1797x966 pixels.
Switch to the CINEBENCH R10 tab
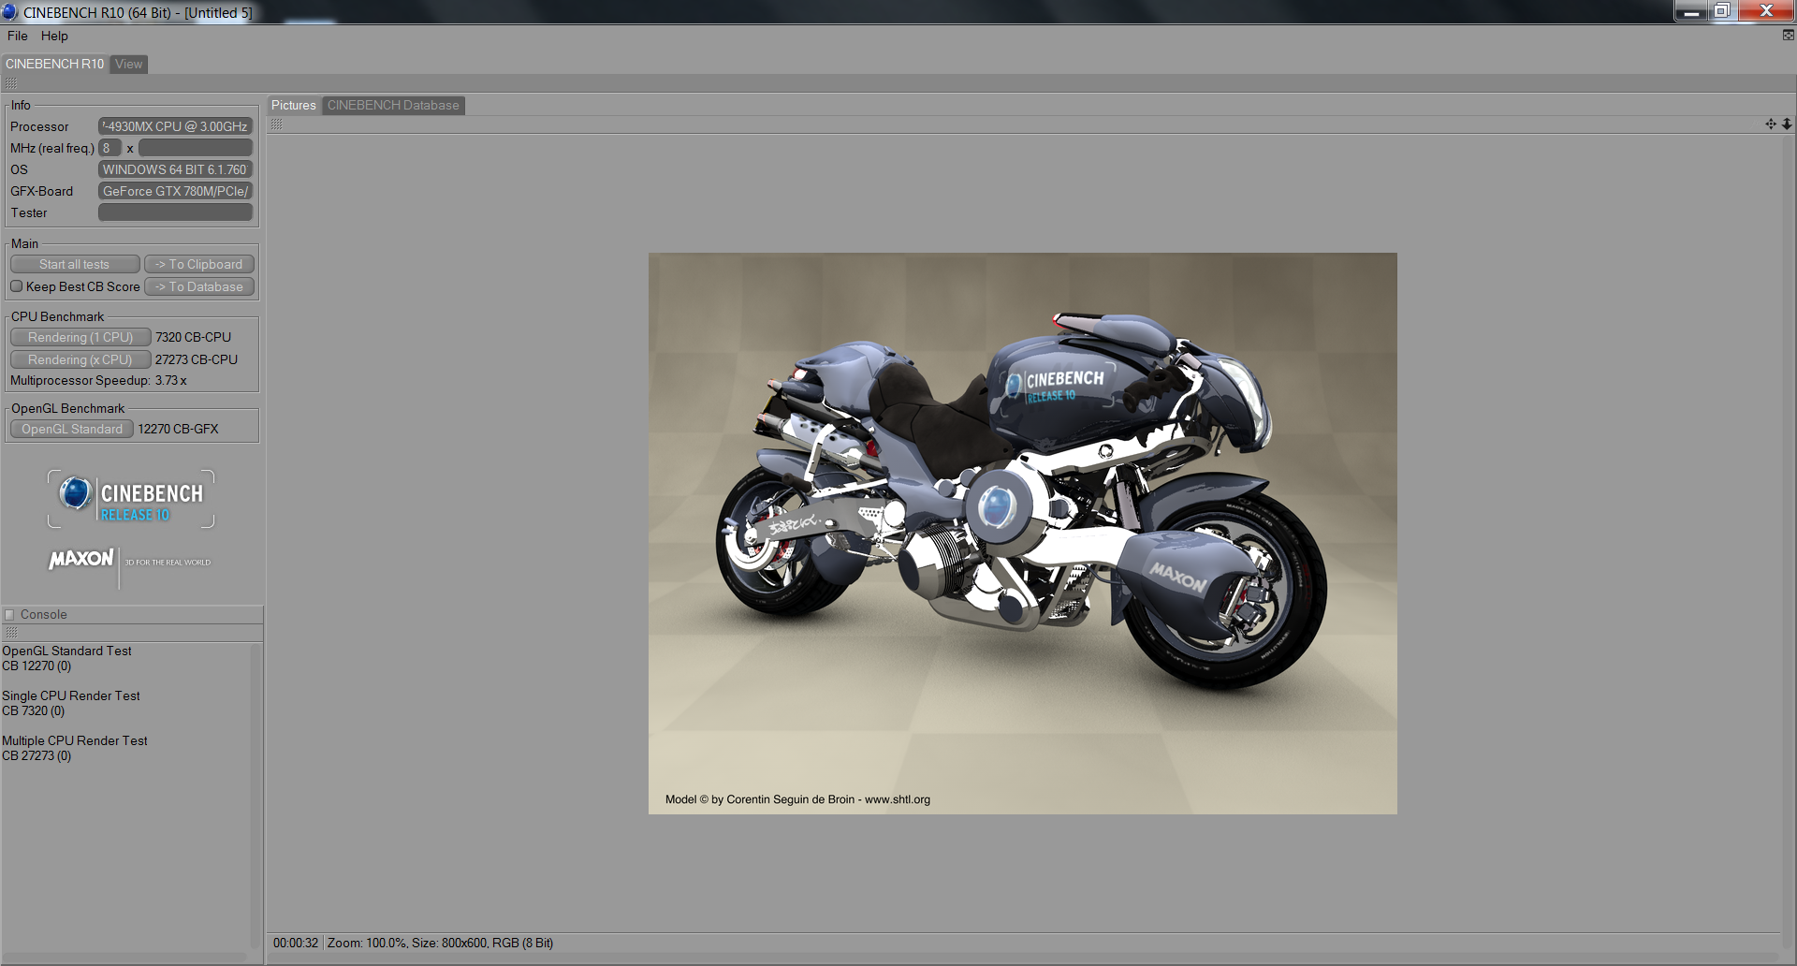pyautogui.click(x=54, y=64)
